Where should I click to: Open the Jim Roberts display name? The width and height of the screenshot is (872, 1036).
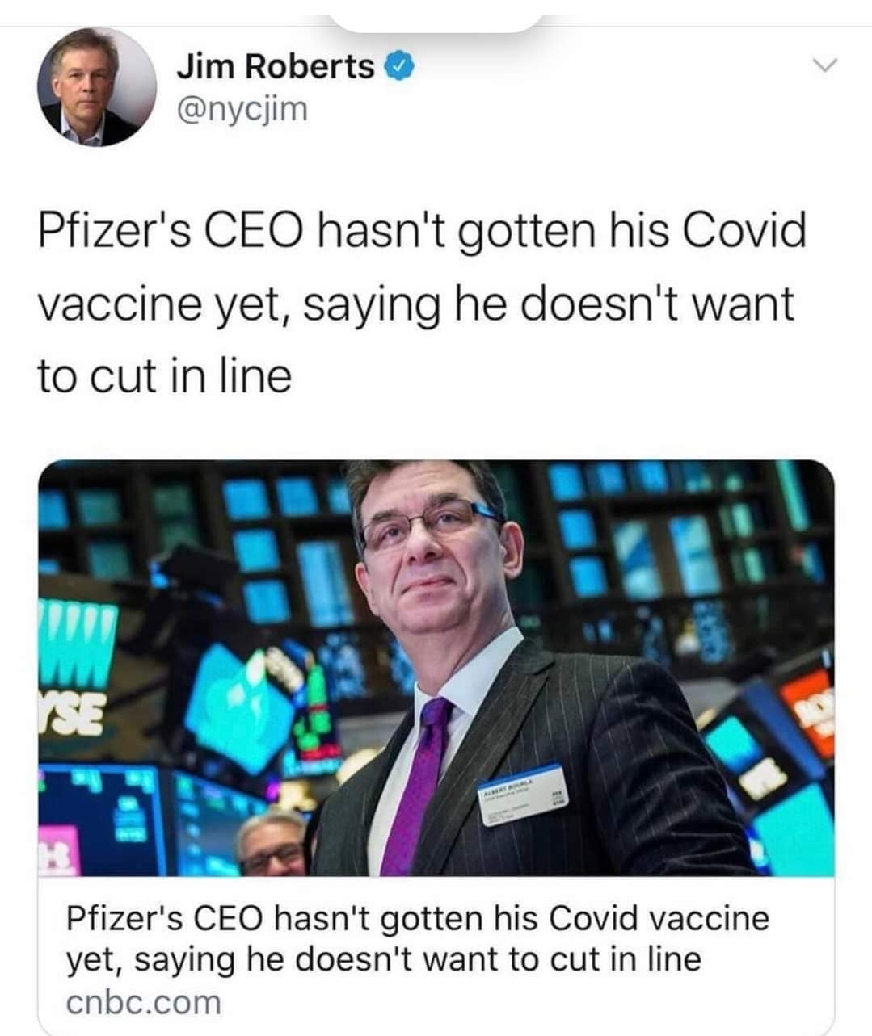pos(276,67)
